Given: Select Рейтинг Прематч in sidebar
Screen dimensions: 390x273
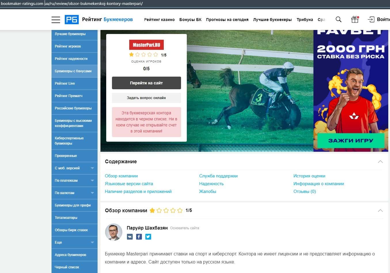Looking at the screenshot, I should (75, 96).
